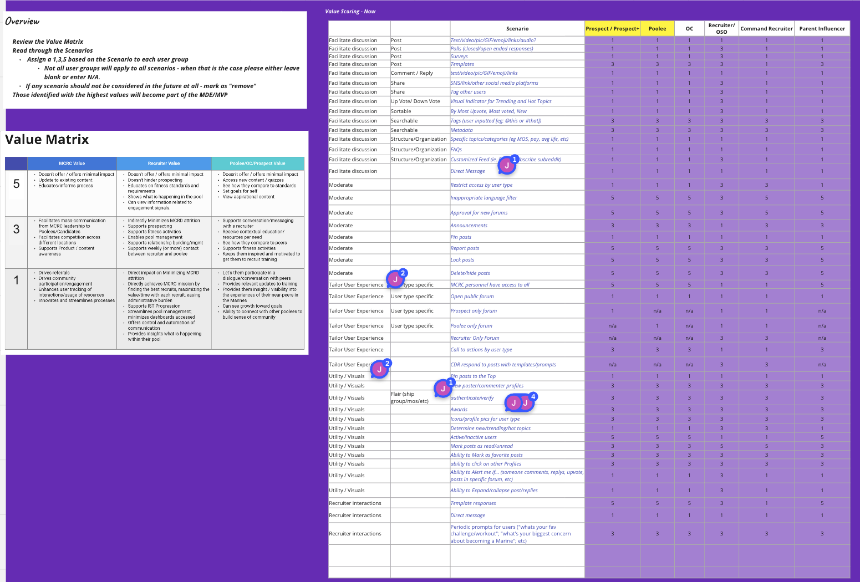The height and width of the screenshot is (582, 860).
Task: Open Restrict access by user type link
Action: 481,185
